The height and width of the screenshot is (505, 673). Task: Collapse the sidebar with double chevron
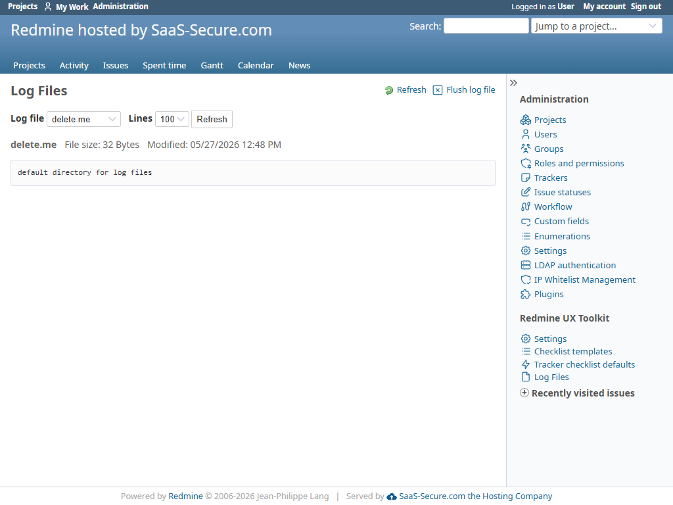(x=513, y=83)
